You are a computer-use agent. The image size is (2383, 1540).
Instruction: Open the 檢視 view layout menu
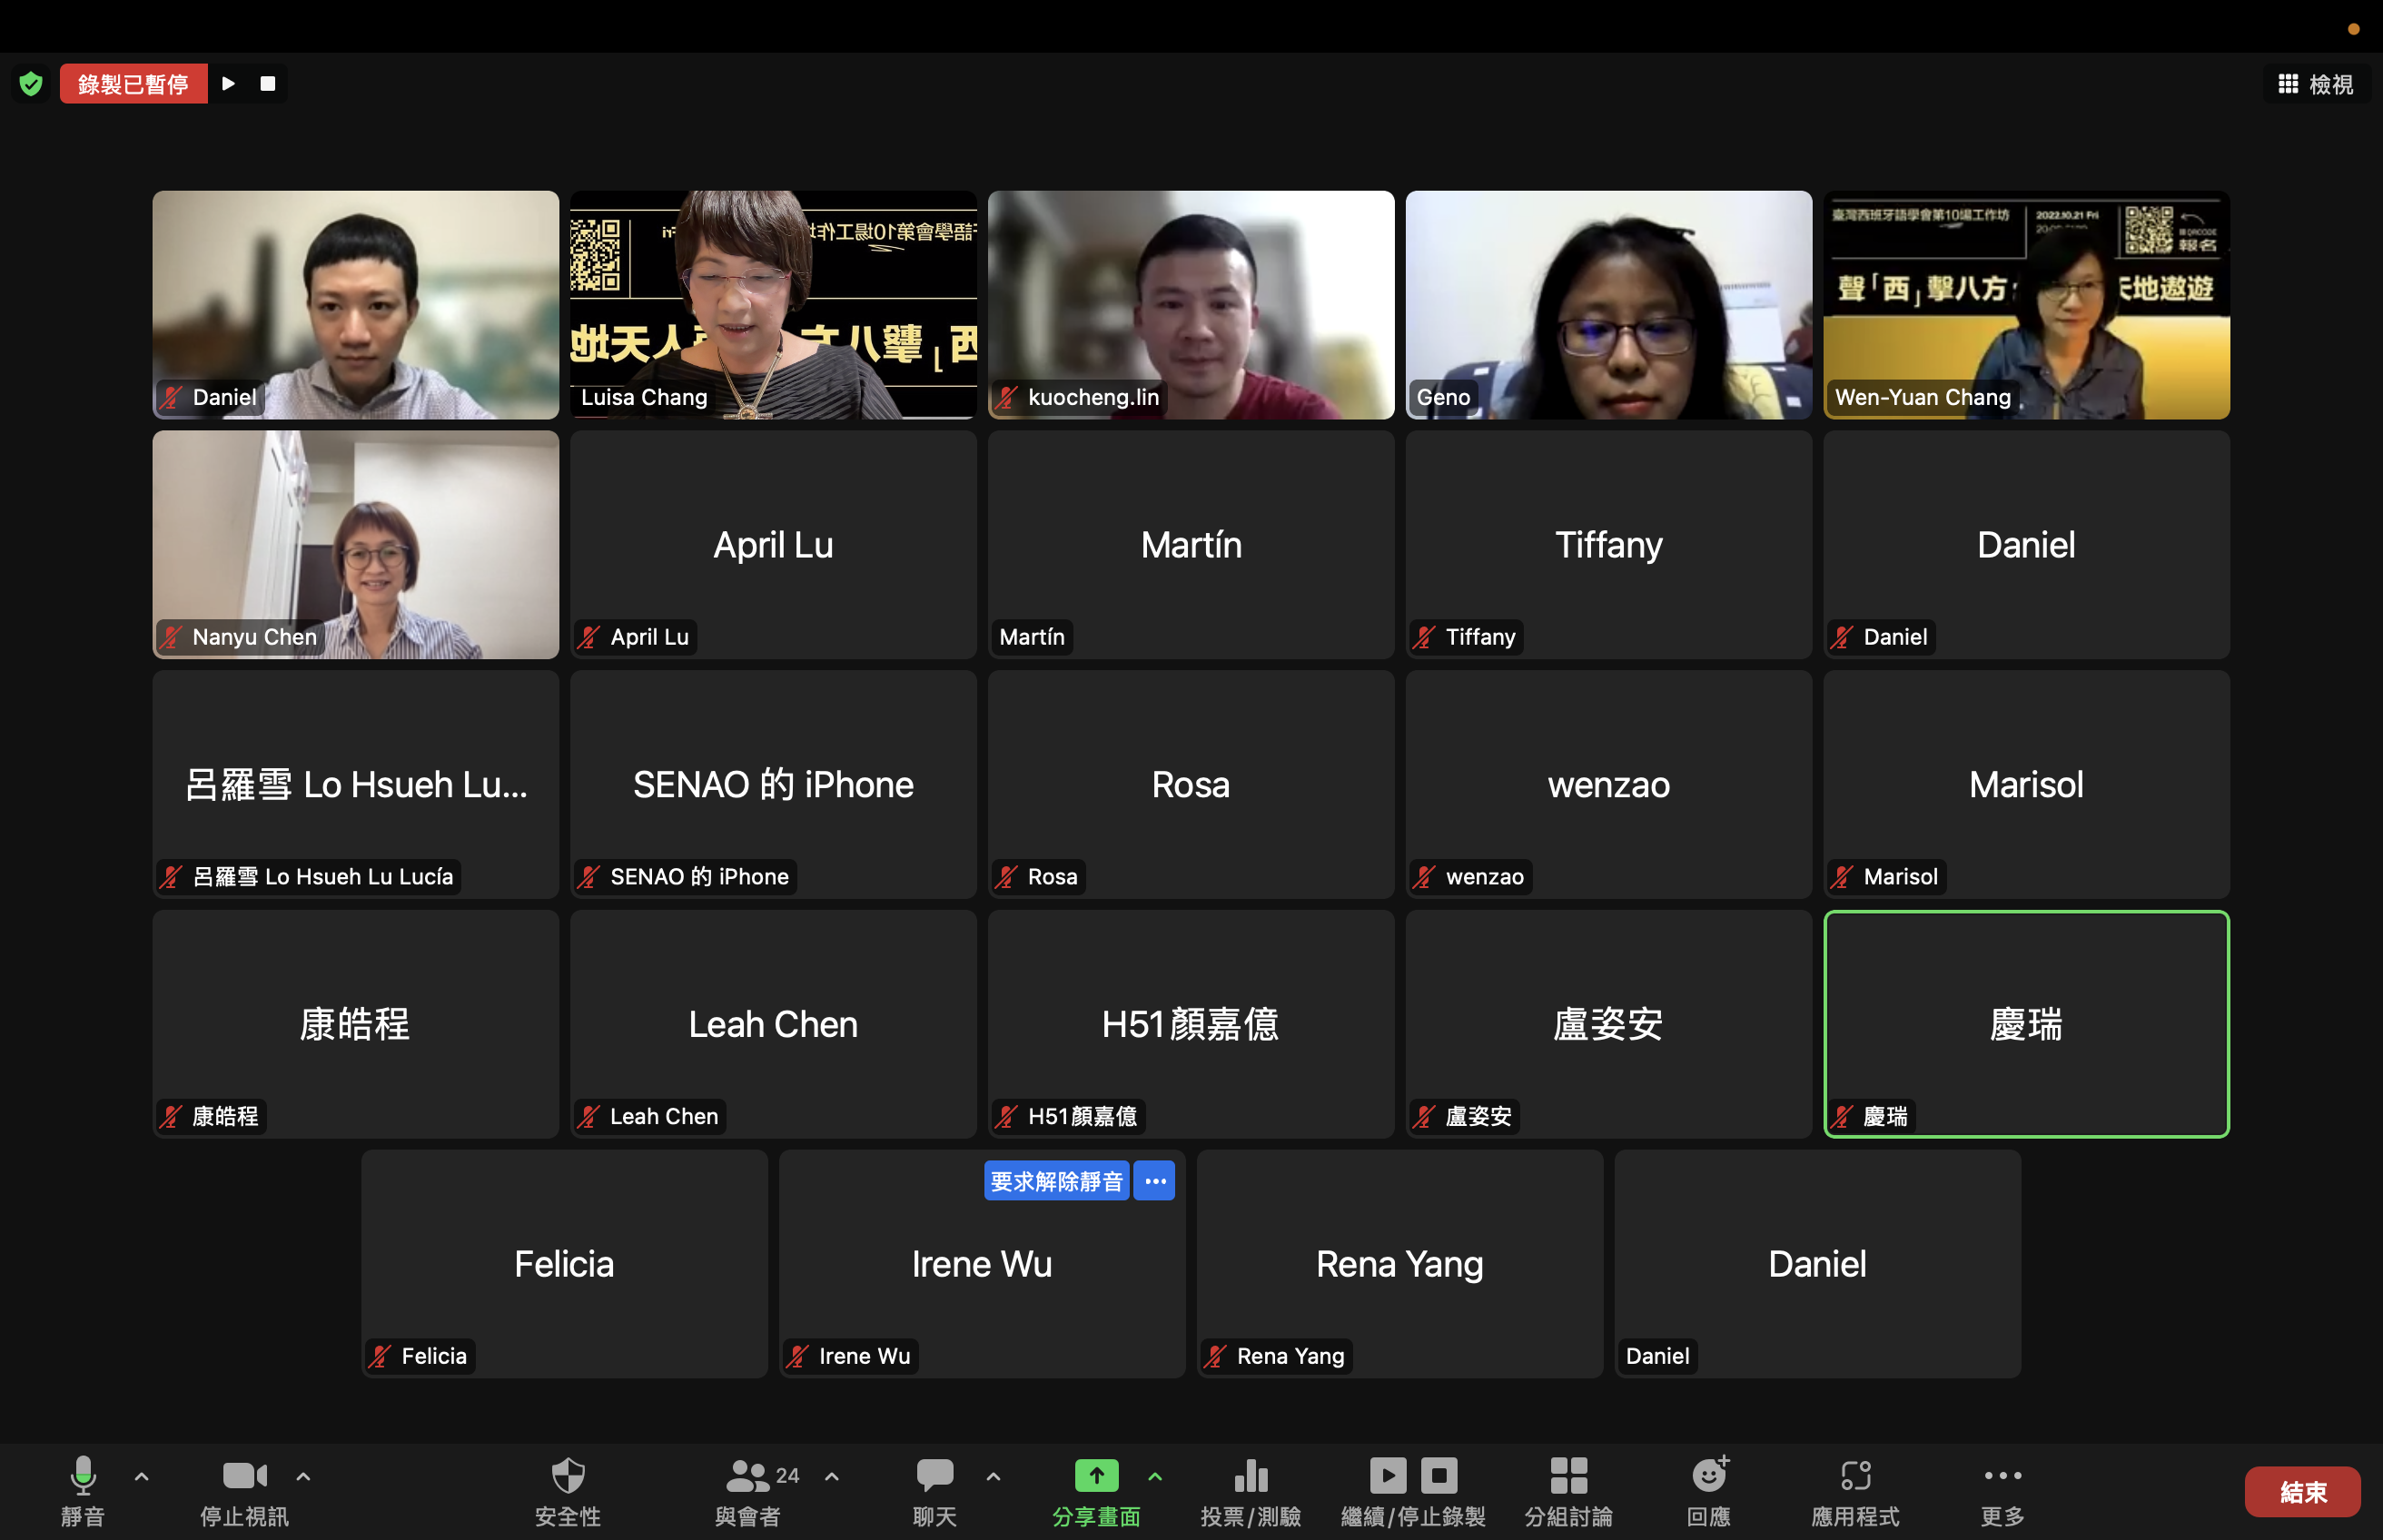click(x=2315, y=84)
